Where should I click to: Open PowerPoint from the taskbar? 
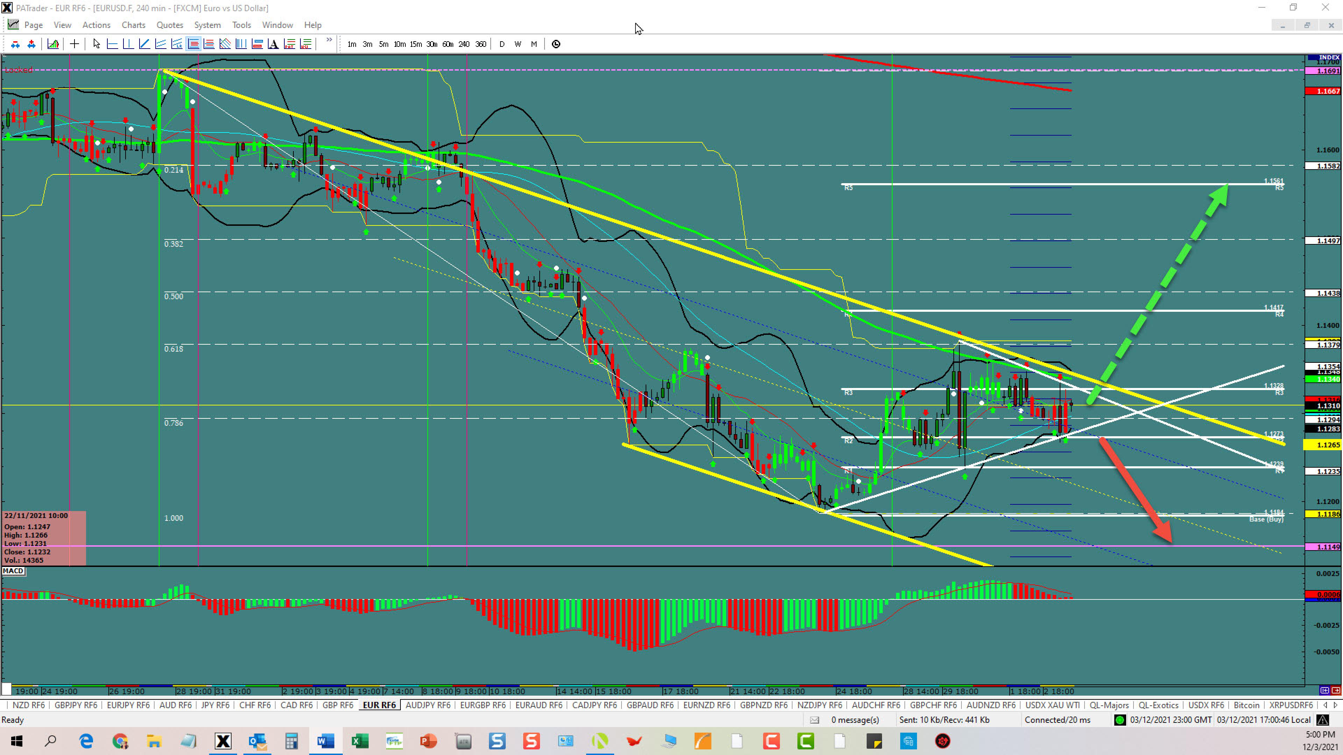pyautogui.click(x=428, y=741)
